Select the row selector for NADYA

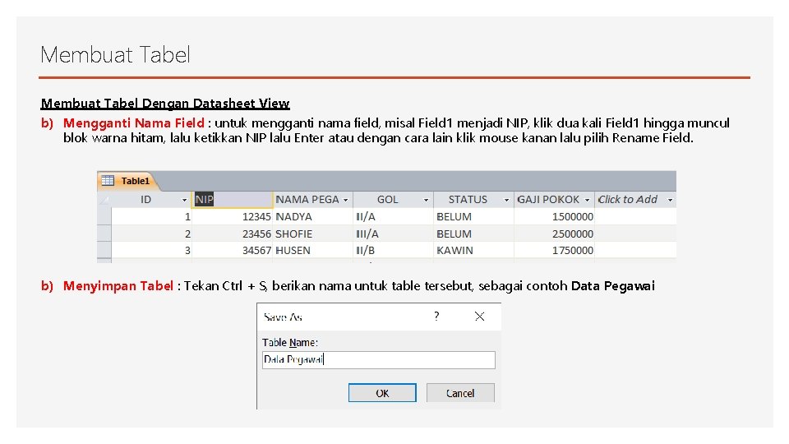(104, 216)
